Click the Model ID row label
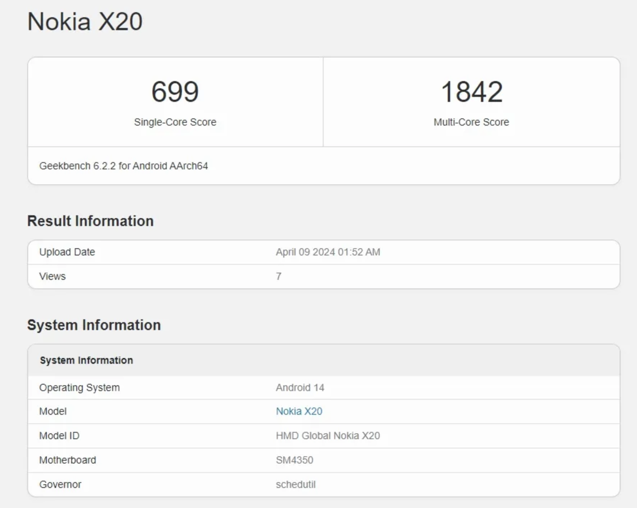 (59, 436)
